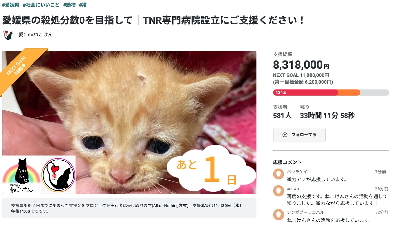Open the rainbow NPO法人ねこけん logo

pyautogui.click(x=21, y=174)
